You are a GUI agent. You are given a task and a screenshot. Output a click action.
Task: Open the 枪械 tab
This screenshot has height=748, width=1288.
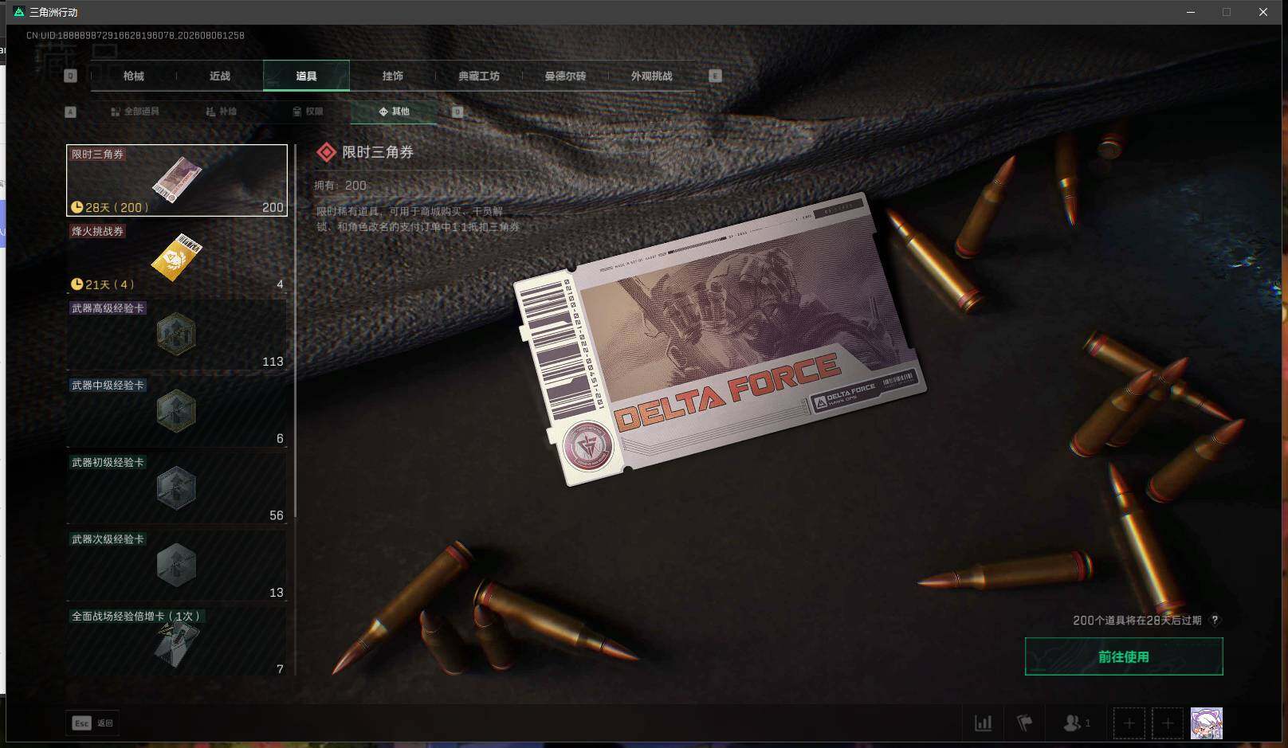coord(134,76)
